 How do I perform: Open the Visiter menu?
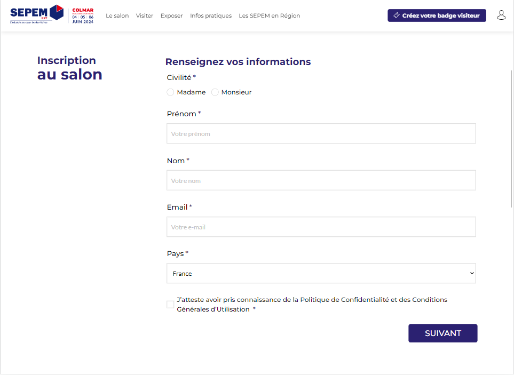[x=145, y=15]
